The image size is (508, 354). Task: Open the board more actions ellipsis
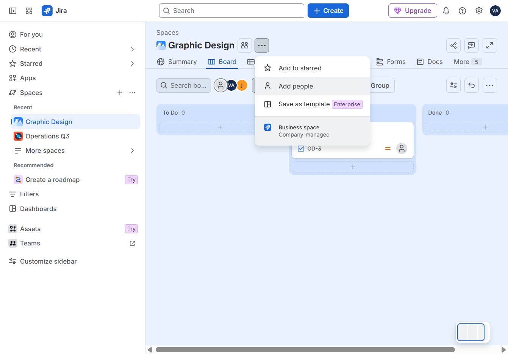(x=490, y=85)
